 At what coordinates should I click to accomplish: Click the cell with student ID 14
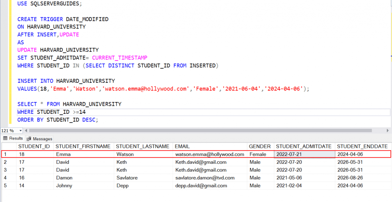click(35, 186)
